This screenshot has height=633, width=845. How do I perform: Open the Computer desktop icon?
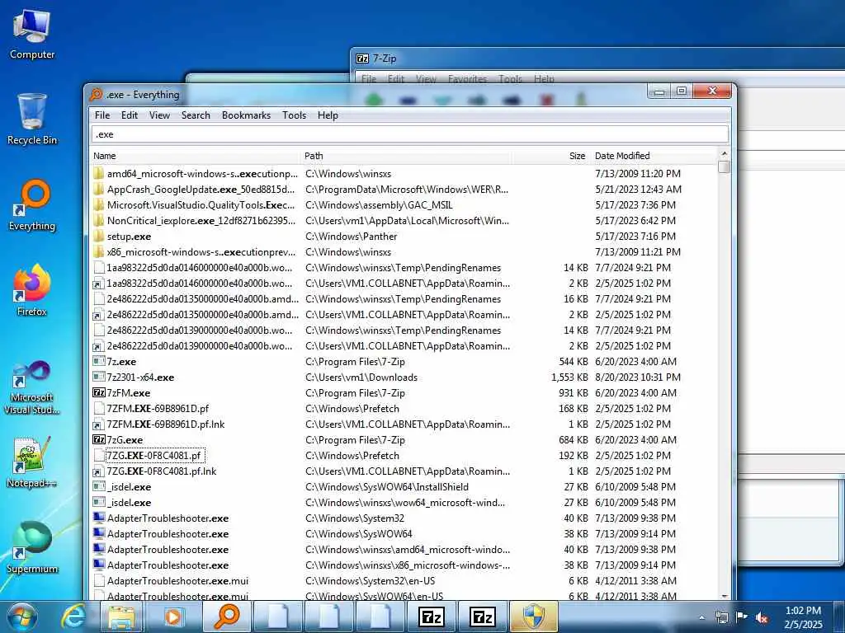[x=32, y=35]
